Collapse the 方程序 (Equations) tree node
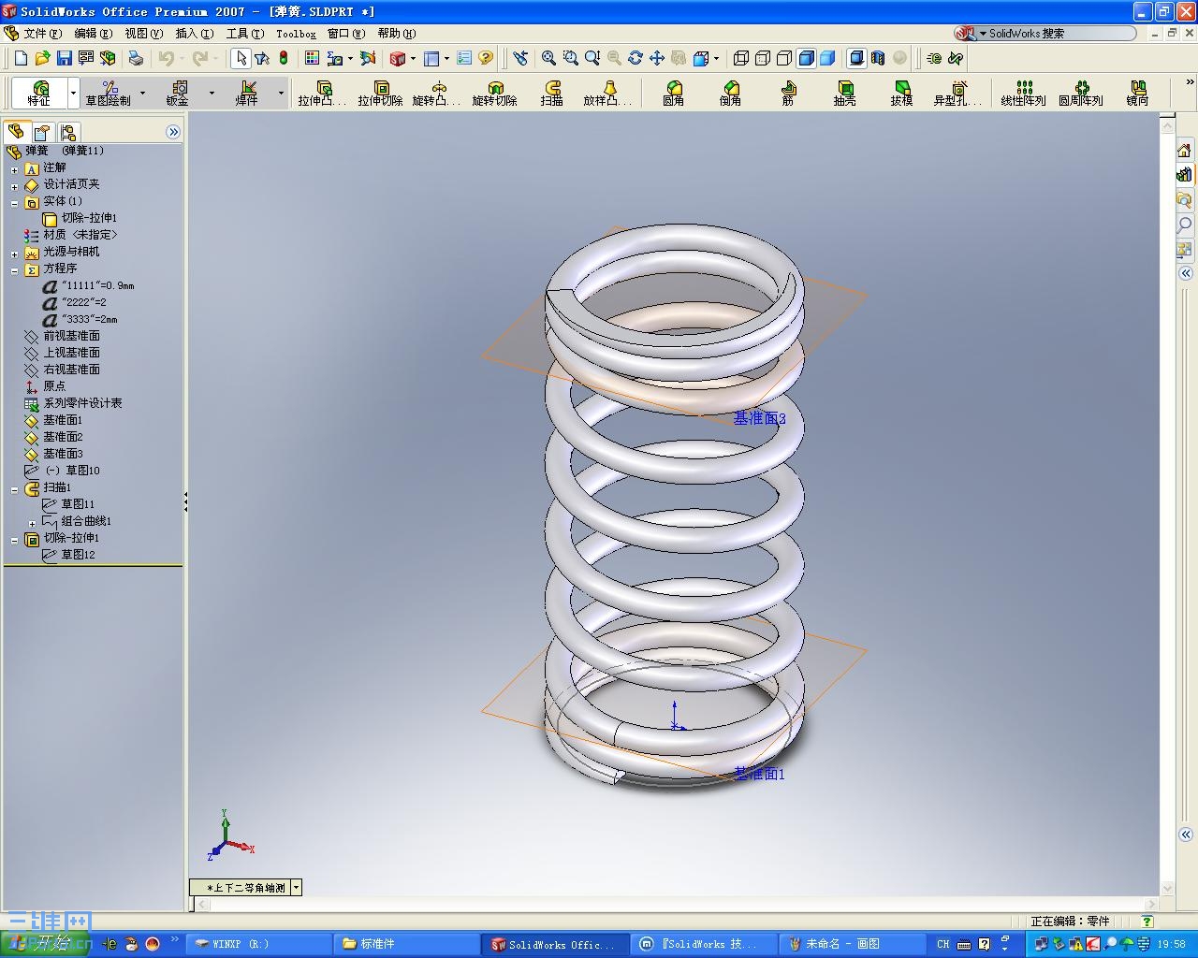 14,271
